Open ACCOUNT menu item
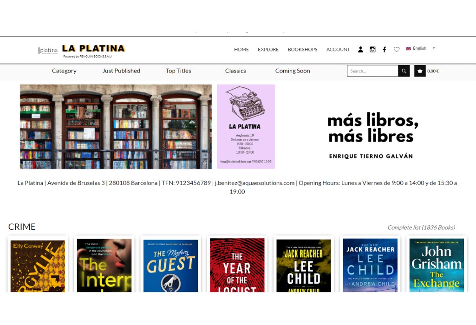Screen dimensions: 476x325 338,50
